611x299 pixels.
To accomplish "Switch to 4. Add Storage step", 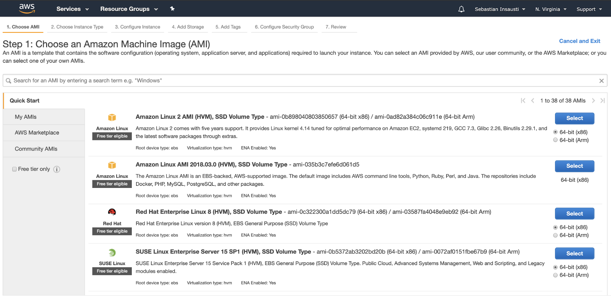I will (188, 27).
